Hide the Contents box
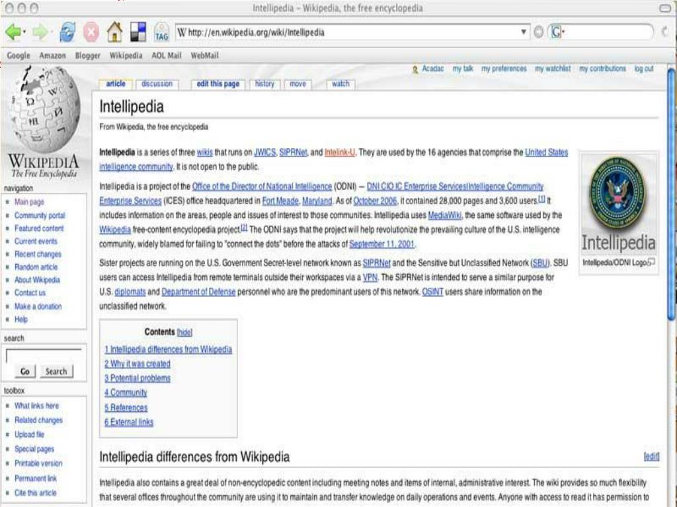The width and height of the screenshot is (677, 507). coord(184,333)
